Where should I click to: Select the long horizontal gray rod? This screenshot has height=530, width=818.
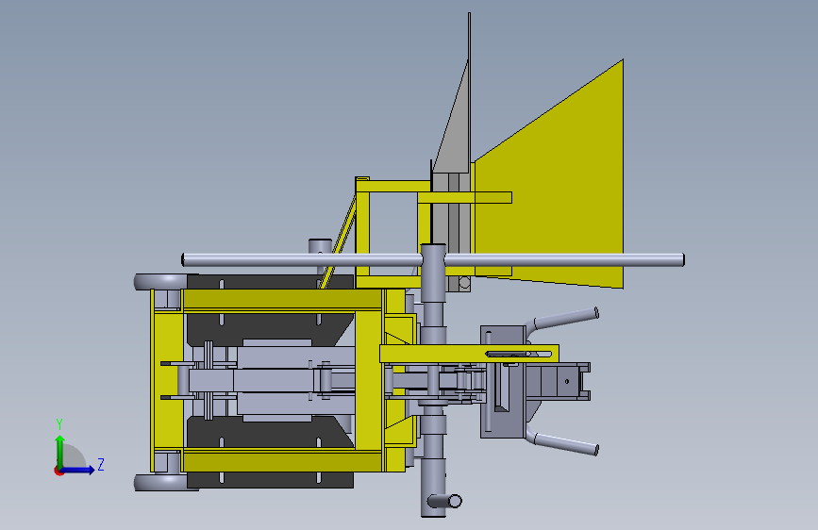click(x=433, y=259)
